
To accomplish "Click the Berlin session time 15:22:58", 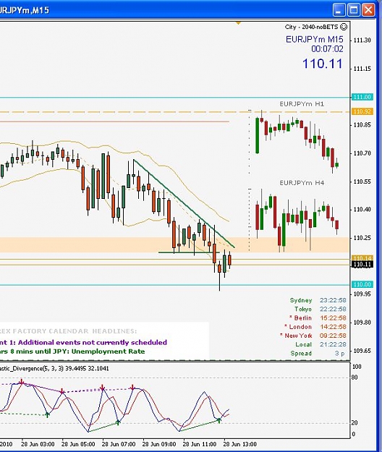I will [333, 318].
